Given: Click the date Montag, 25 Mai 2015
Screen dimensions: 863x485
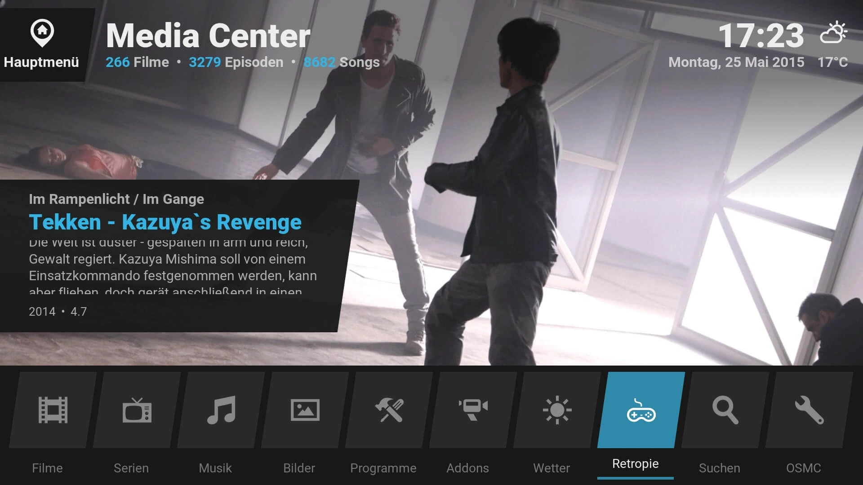Looking at the screenshot, I should point(736,62).
